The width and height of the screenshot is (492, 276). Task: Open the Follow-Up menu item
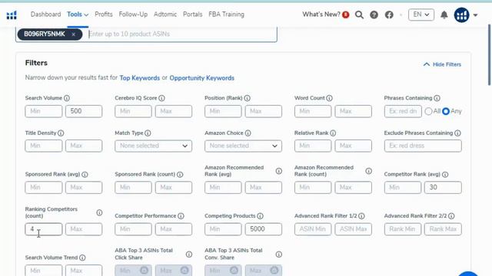(x=133, y=15)
